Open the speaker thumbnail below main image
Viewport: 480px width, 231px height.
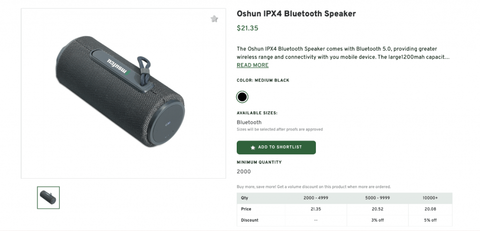48,197
